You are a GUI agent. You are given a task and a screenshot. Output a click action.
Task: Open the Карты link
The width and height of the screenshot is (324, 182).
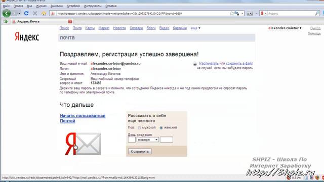pyautogui.click(x=90, y=28)
